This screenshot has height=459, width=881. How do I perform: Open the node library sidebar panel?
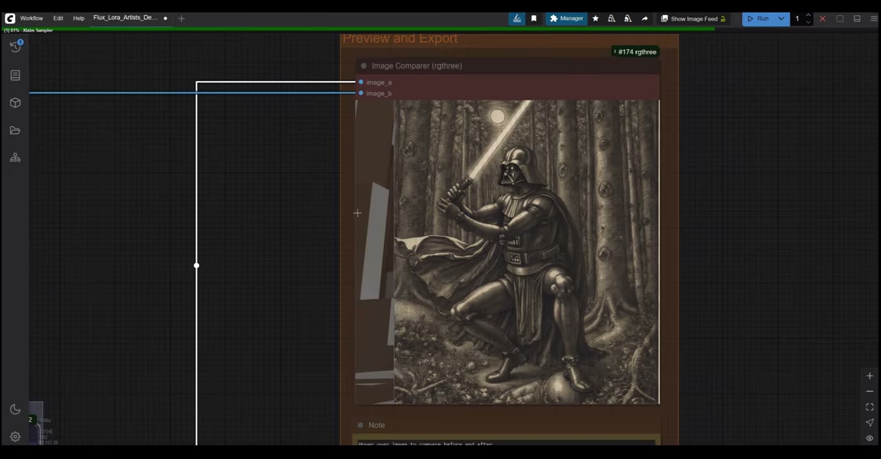coord(15,75)
